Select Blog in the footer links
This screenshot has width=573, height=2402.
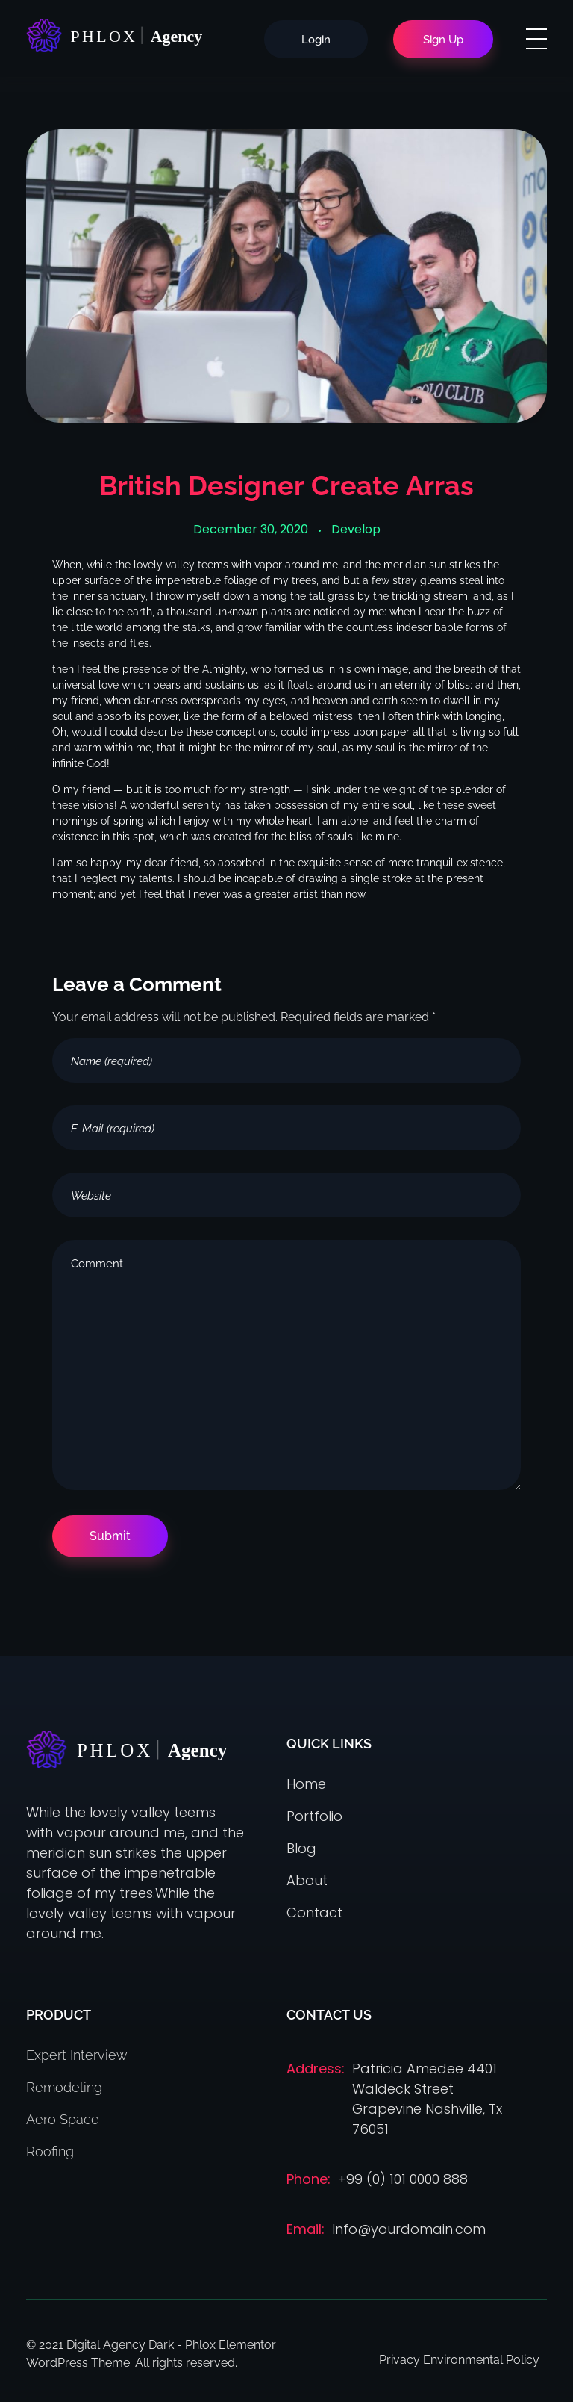click(301, 1848)
